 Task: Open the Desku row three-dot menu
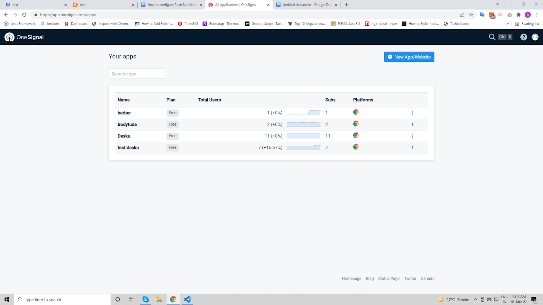click(412, 136)
